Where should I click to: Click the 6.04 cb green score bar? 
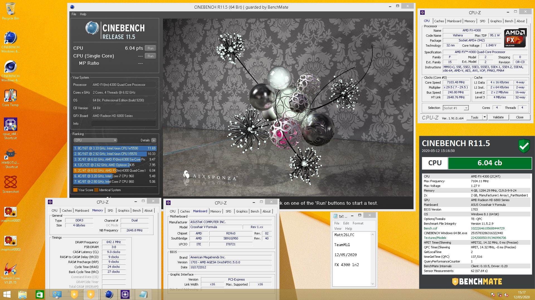point(490,163)
